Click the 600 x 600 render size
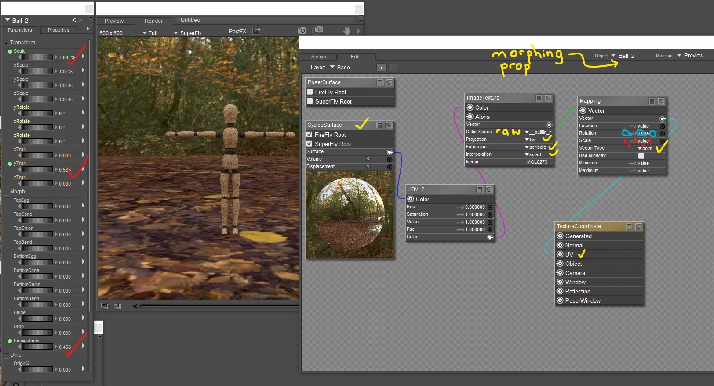Viewport: 714px width, 386px height. [x=113, y=33]
